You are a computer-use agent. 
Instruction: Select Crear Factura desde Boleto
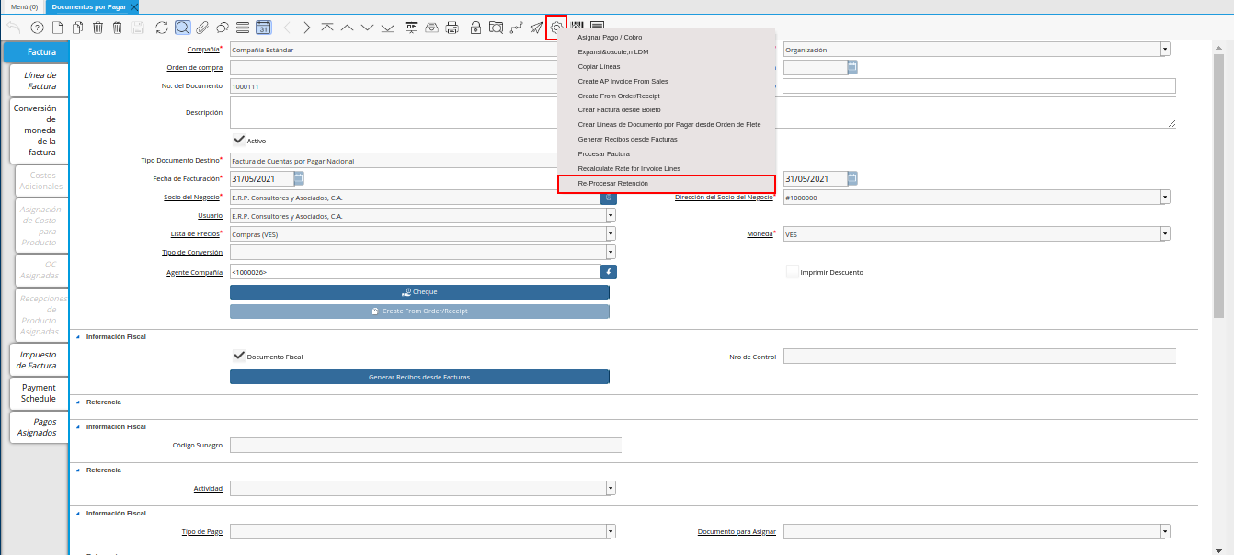(x=667, y=109)
